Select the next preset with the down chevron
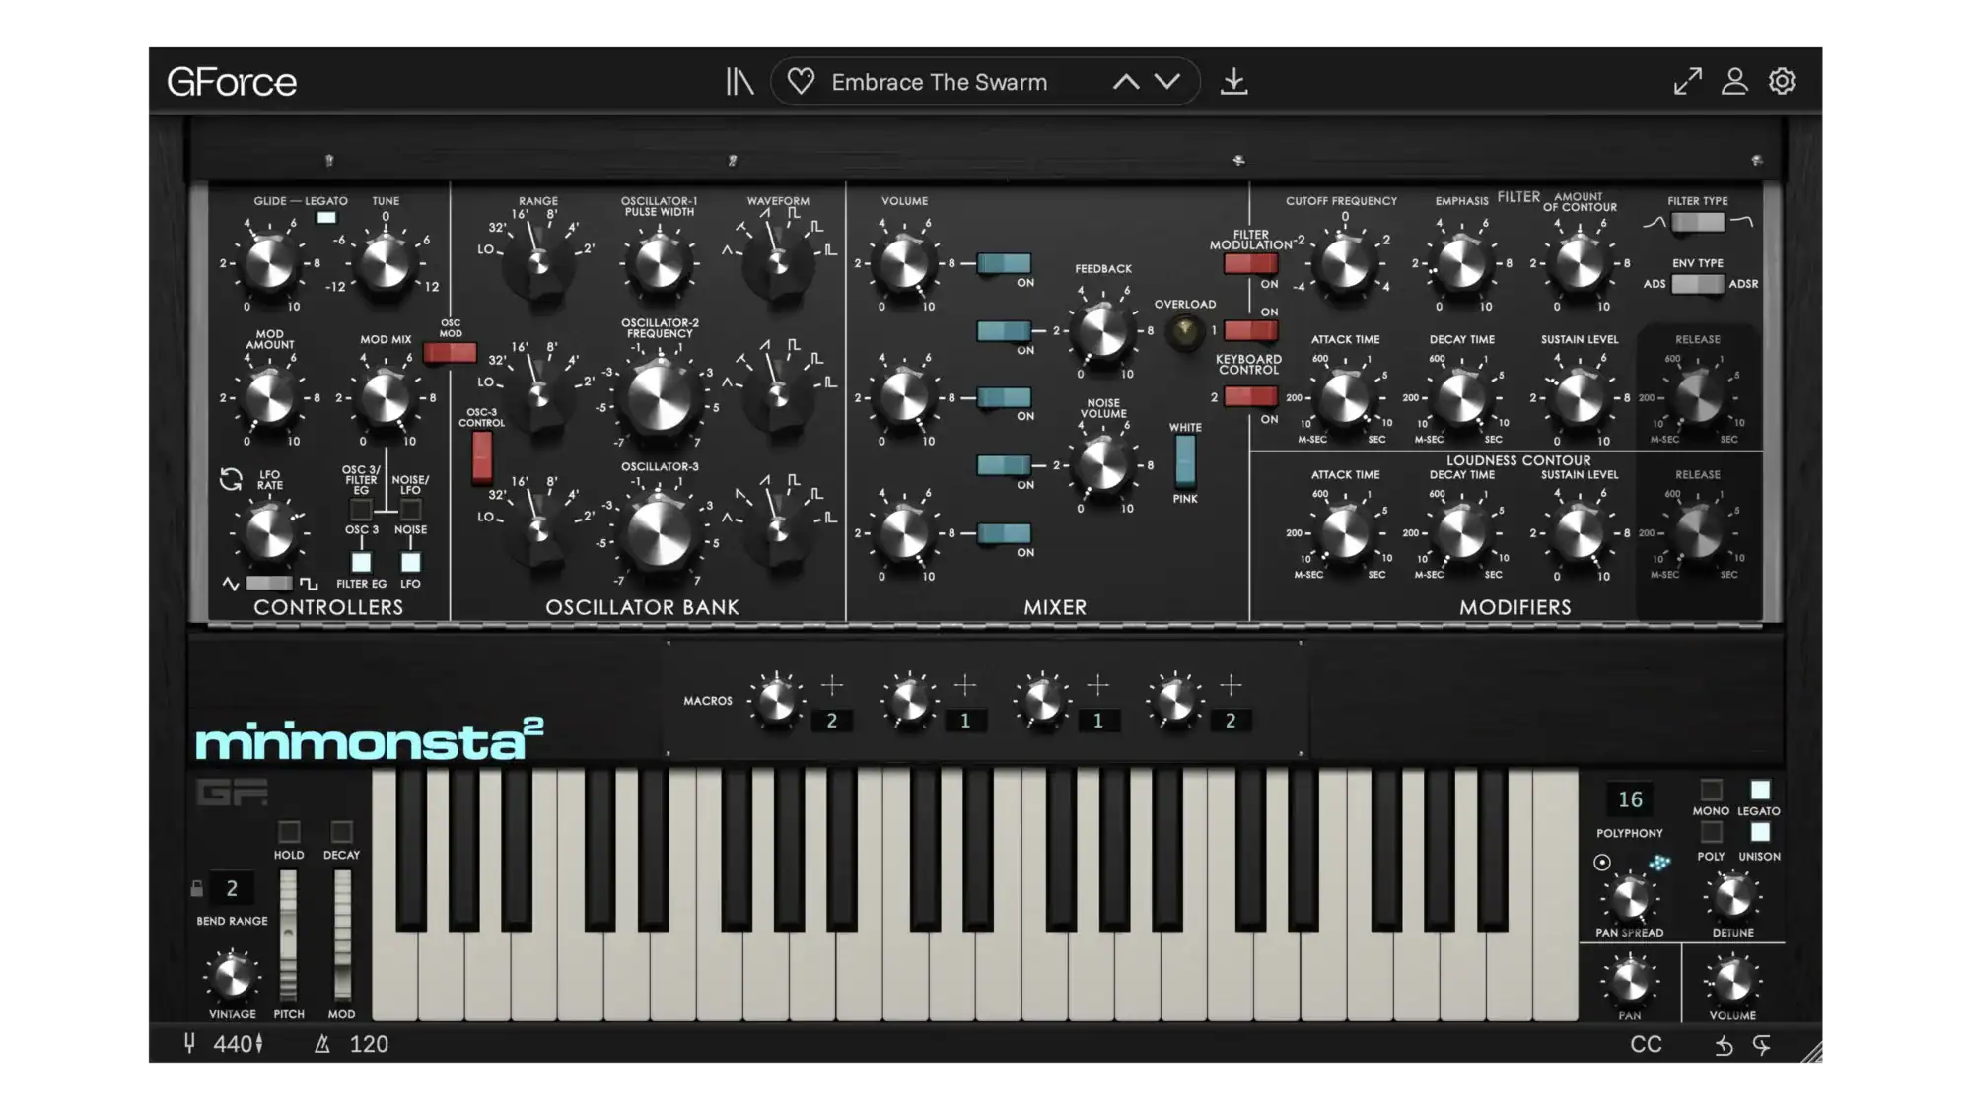Viewport: 1972px width, 1110px height. pos(1167,82)
